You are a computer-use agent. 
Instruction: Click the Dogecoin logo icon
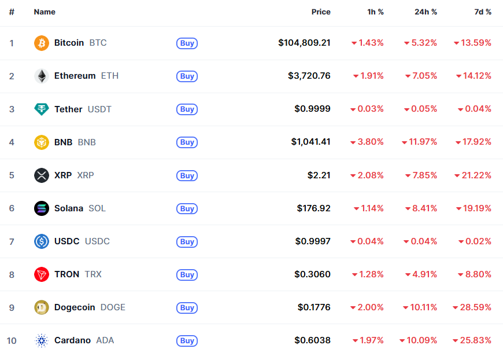click(42, 307)
